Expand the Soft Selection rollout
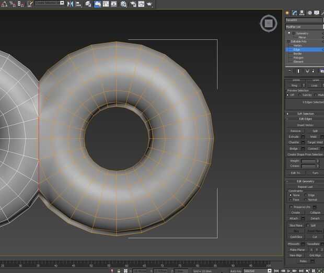 (305, 113)
